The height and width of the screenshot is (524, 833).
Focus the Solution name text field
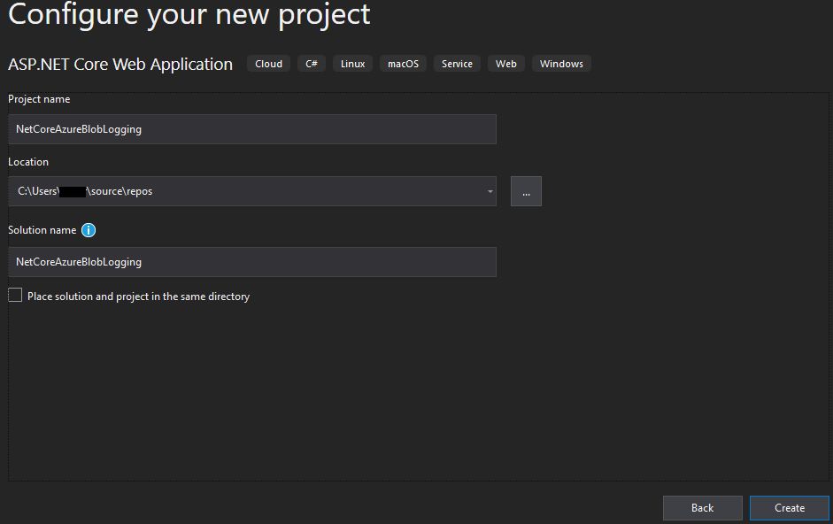251,262
